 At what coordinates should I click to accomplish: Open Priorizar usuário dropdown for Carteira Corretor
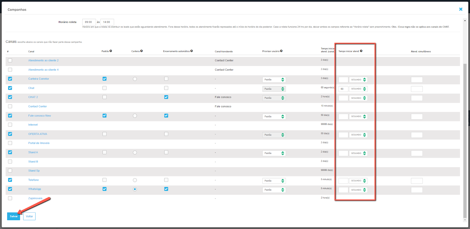click(x=274, y=80)
